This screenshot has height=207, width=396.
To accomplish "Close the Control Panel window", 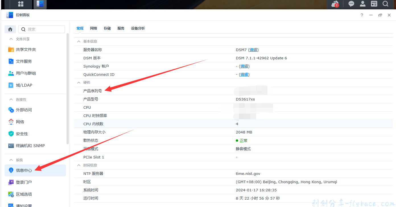I will tap(389, 15).
